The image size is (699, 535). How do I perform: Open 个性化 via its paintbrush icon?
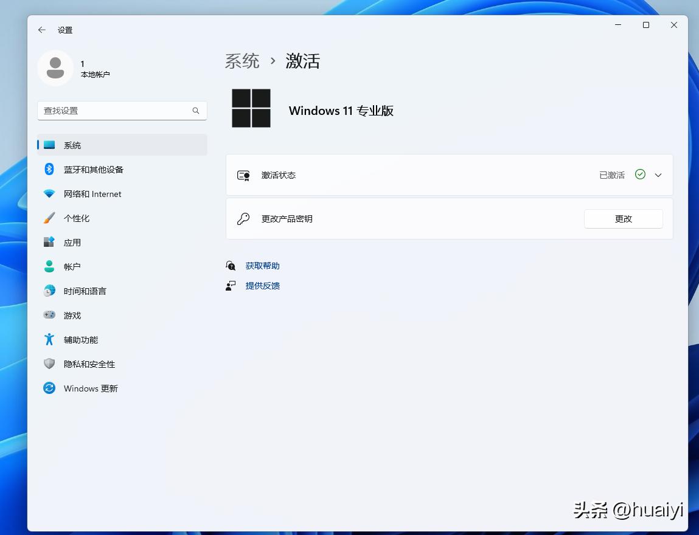click(49, 218)
